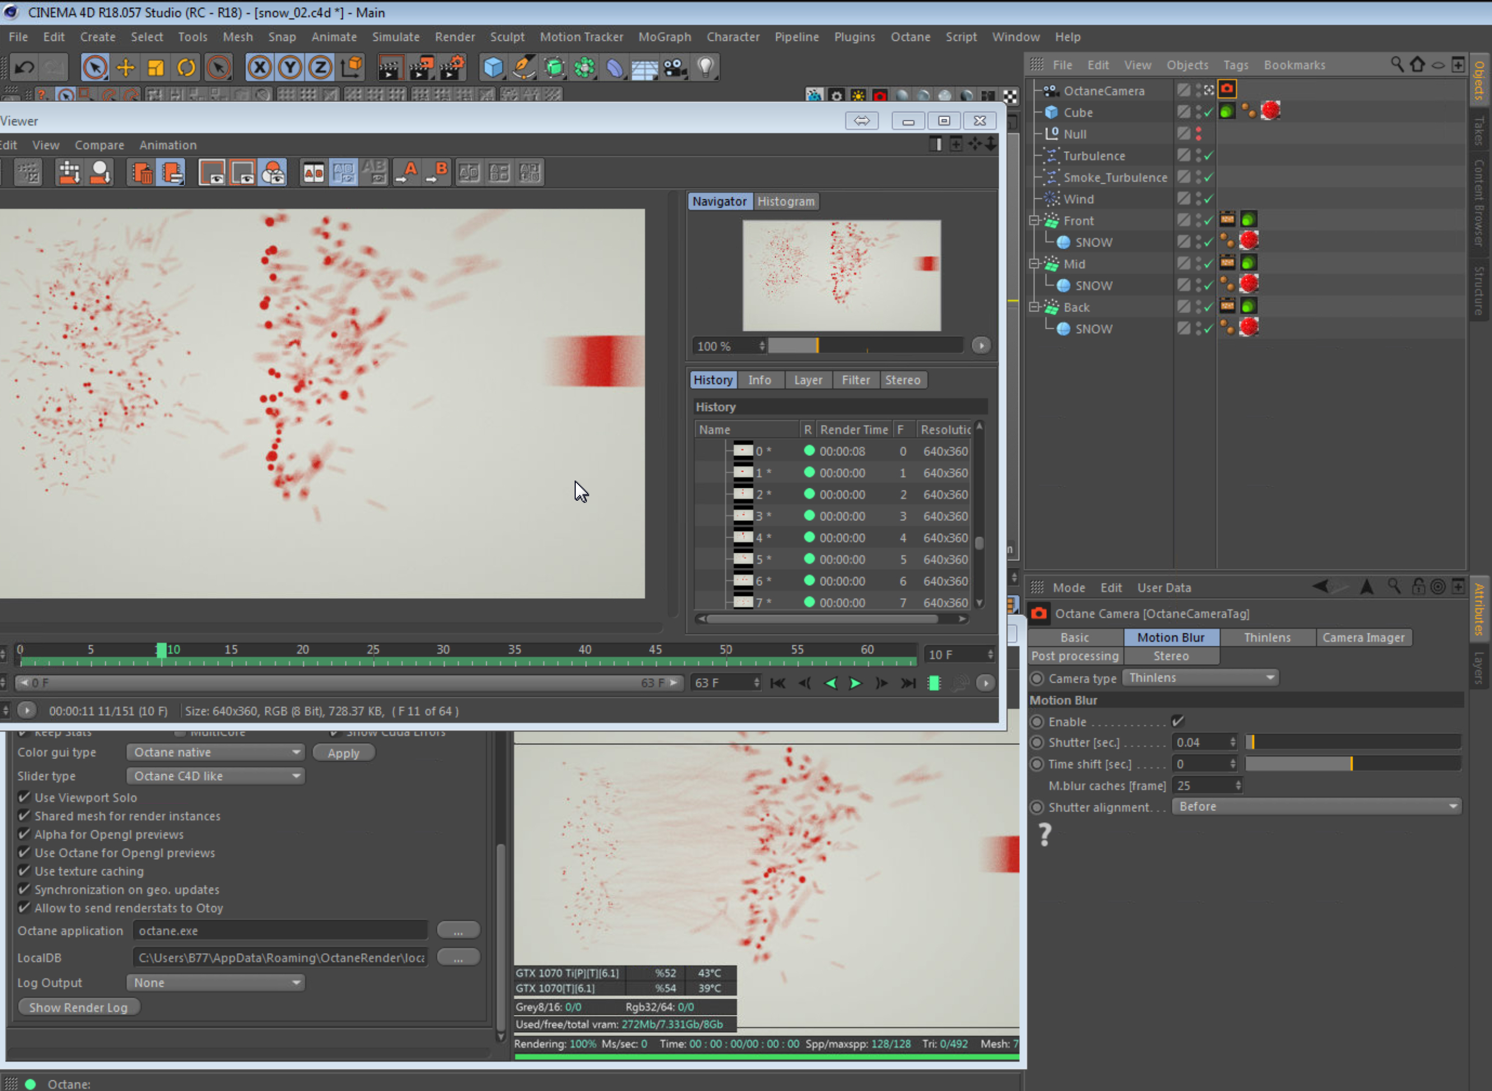The image size is (1492, 1091).
Task: Open the Color gui type dropdown
Action: pyautogui.click(x=215, y=752)
